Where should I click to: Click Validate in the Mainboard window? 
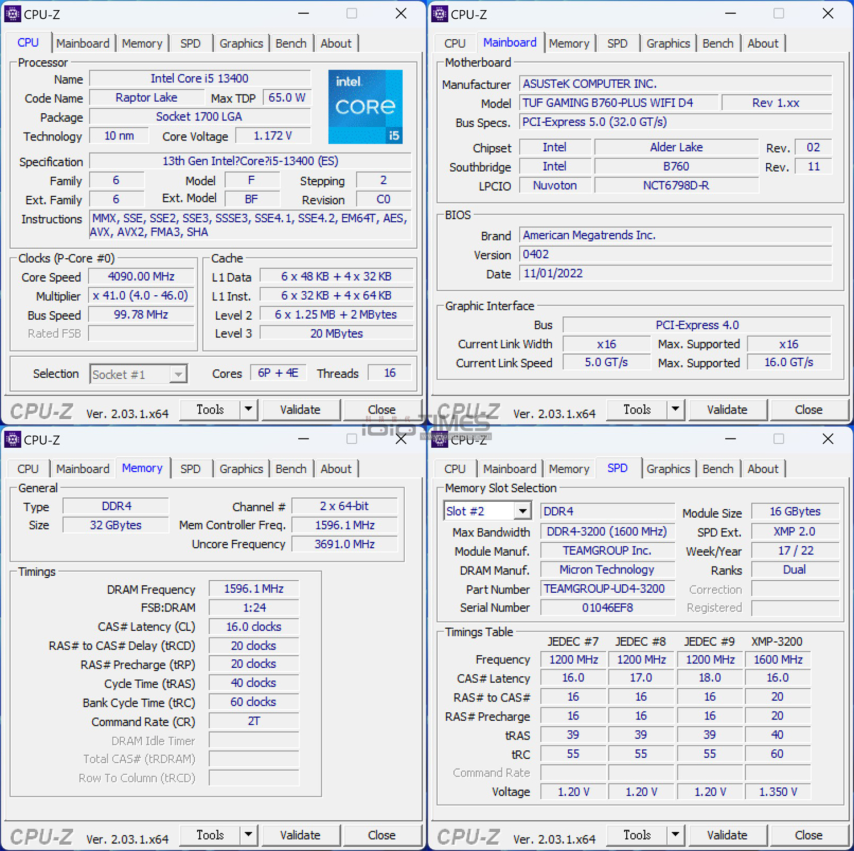click(727, 410)
